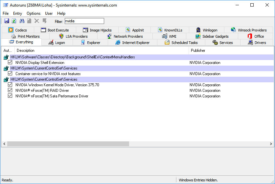Click the Refresh toolbar icon
Screen dimensions: 275x184
[x=14, y=21]
